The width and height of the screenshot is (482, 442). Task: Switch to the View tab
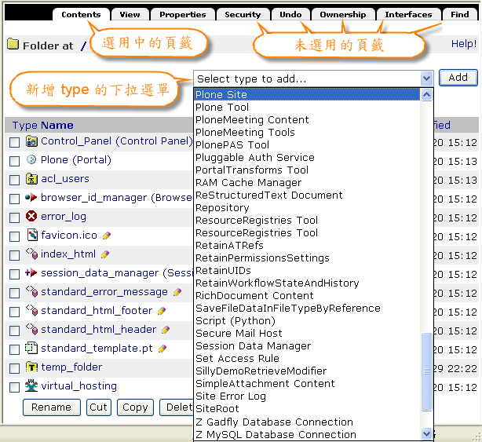click(130, 14)
